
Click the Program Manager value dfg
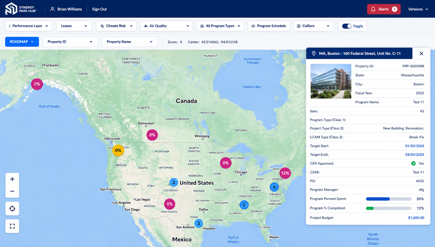click(x=421, y=190)
